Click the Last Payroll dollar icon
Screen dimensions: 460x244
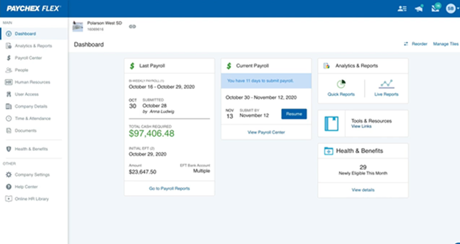tap(132, 66)
